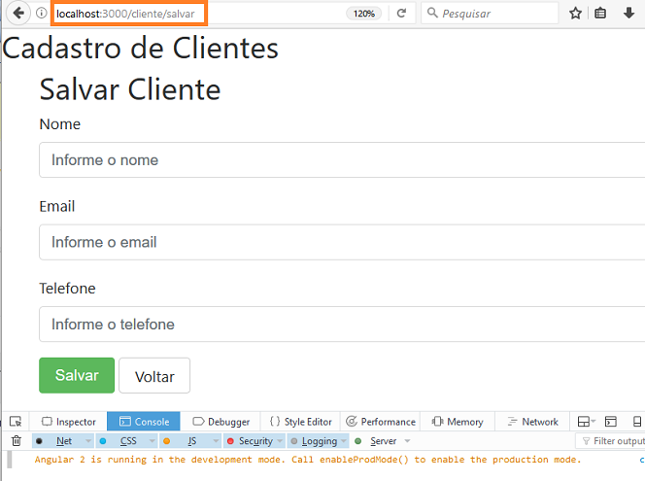Click the Telefone label
645x481 pixels.
67,288
